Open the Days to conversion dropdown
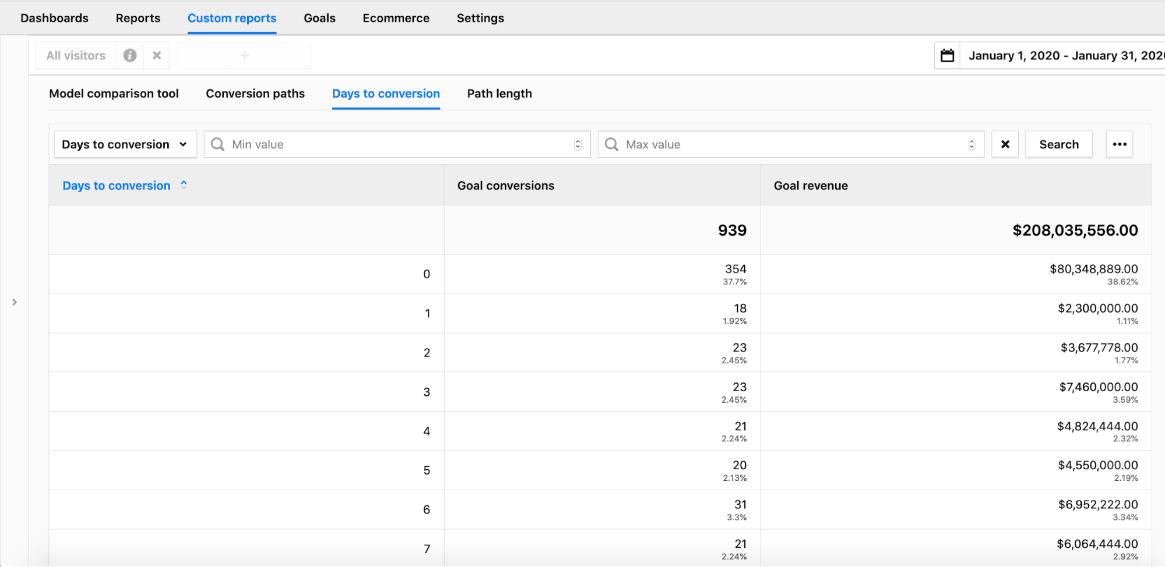The width and height of the screenshot is (1165, 567). point(125,144)
